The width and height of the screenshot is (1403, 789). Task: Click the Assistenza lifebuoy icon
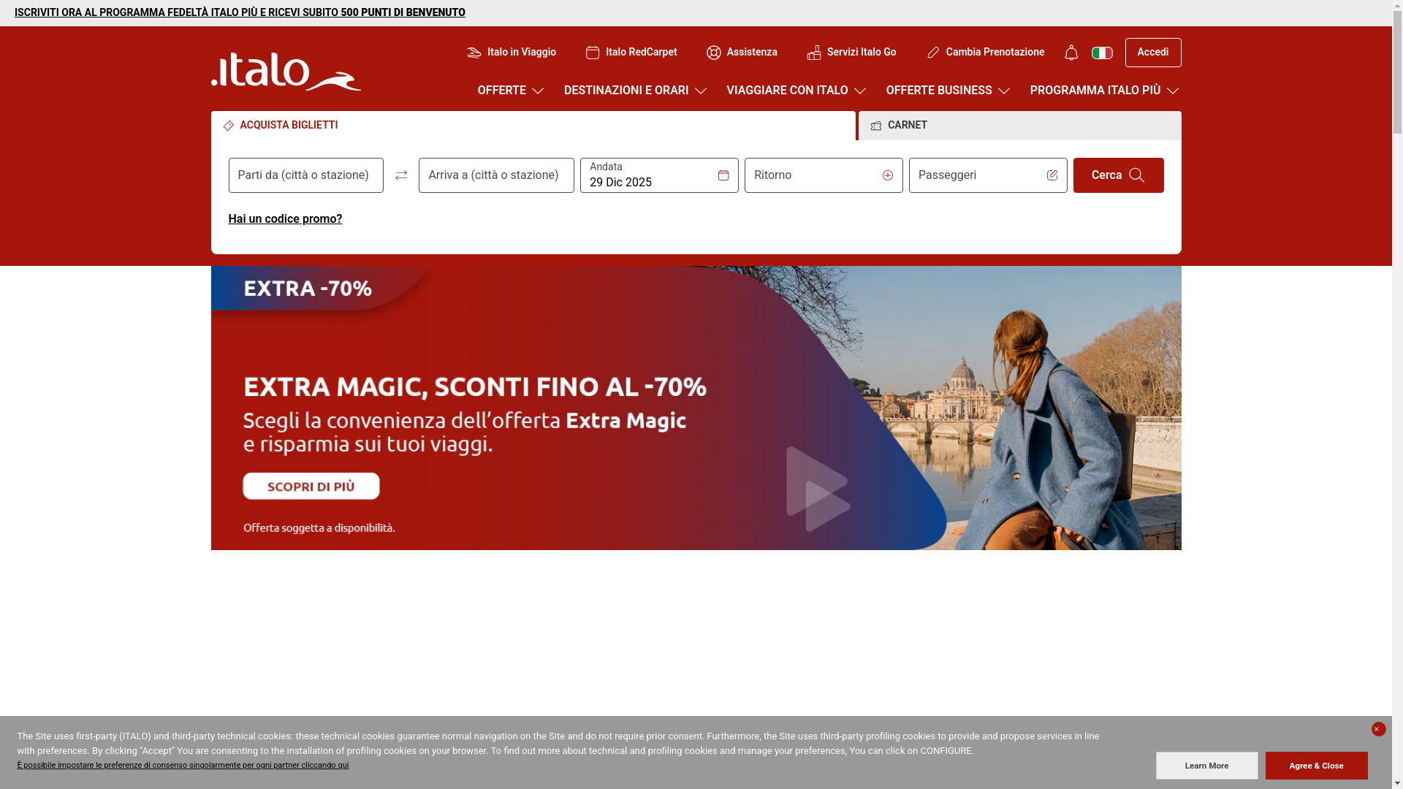point(714,53)
